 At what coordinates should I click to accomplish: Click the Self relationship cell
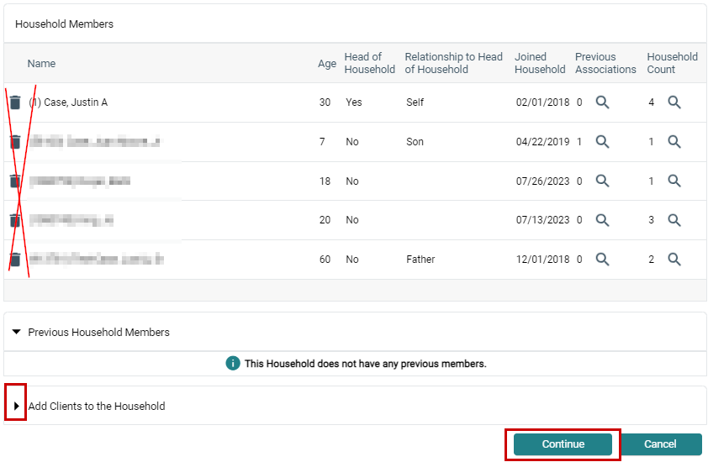[415, 102]
